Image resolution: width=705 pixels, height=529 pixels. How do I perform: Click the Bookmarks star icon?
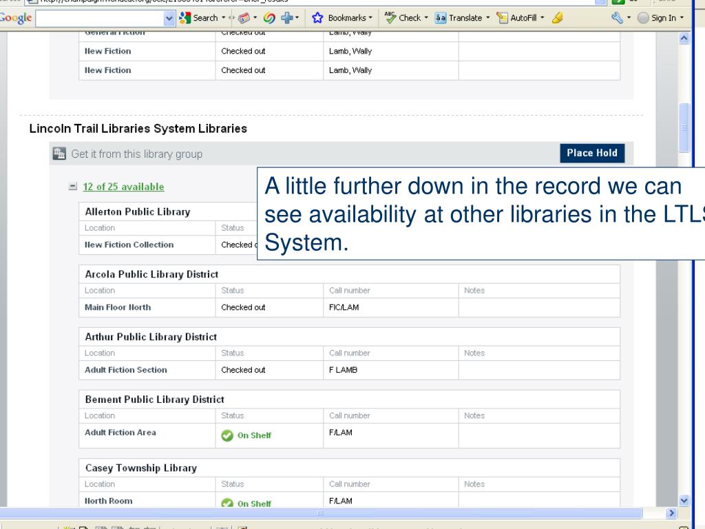pos(317,18)
